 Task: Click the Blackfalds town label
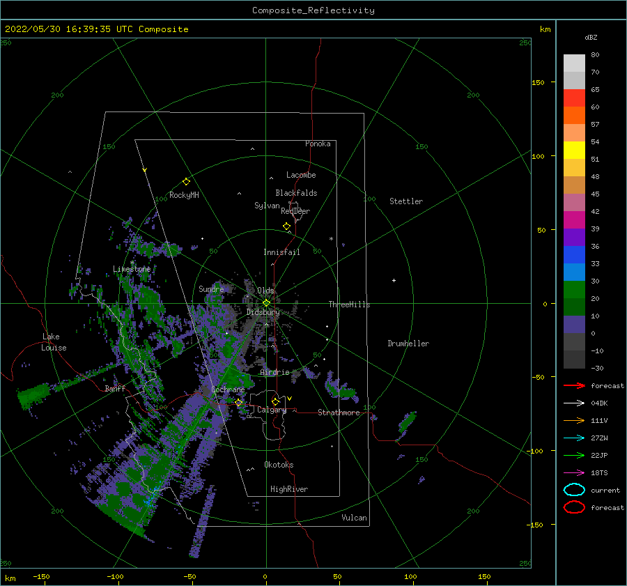click(x=296, y=193)
